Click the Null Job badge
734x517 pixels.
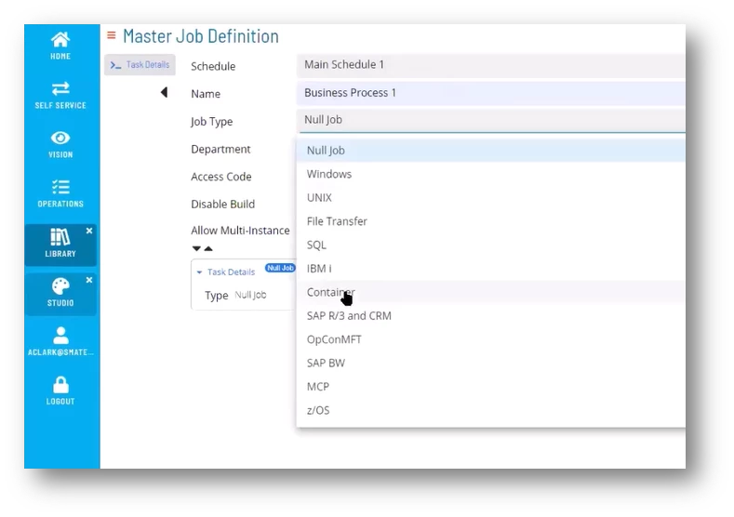pyautogui.click(x=280, y=268)
